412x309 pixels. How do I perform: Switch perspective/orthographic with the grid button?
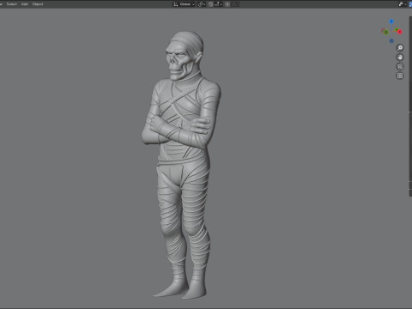coord(400,76)
